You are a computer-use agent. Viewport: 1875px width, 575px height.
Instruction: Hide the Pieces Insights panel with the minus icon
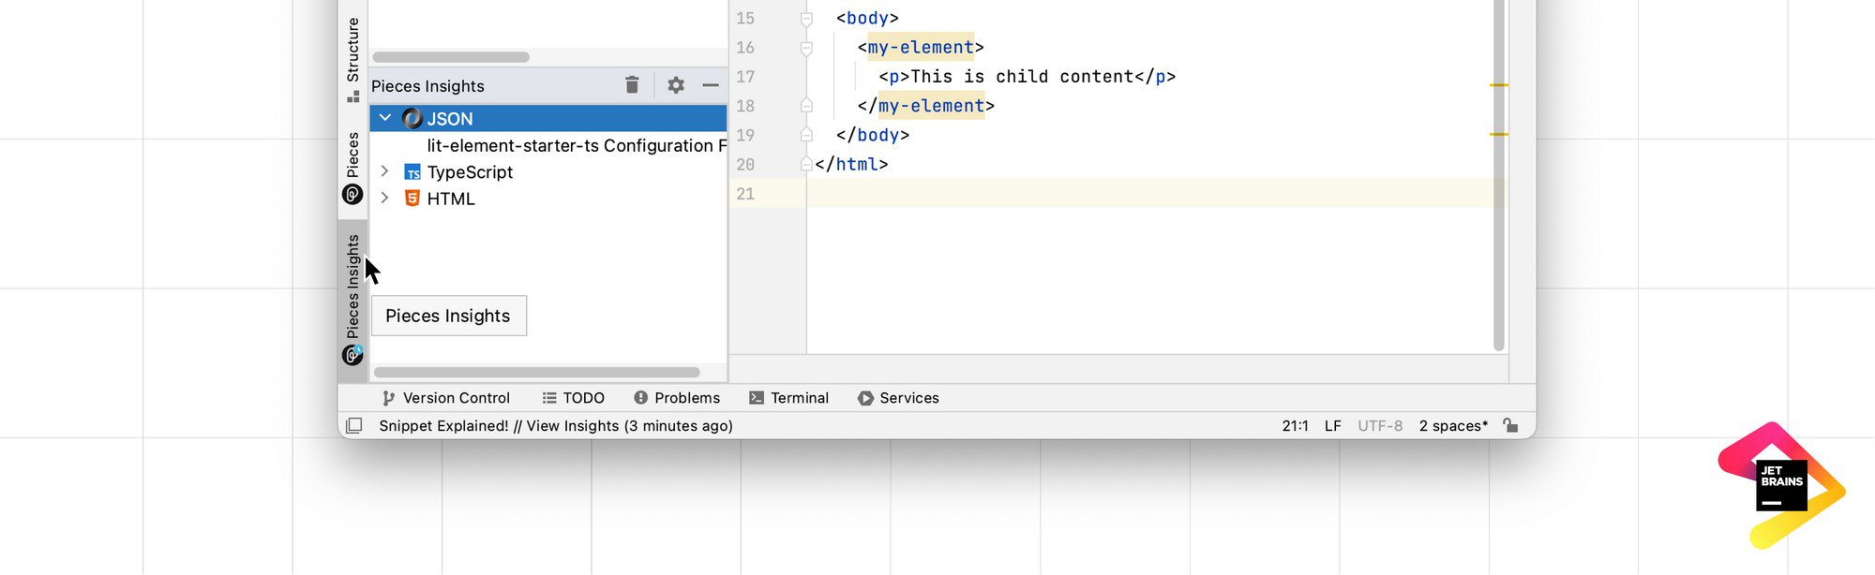pos(711,85)
